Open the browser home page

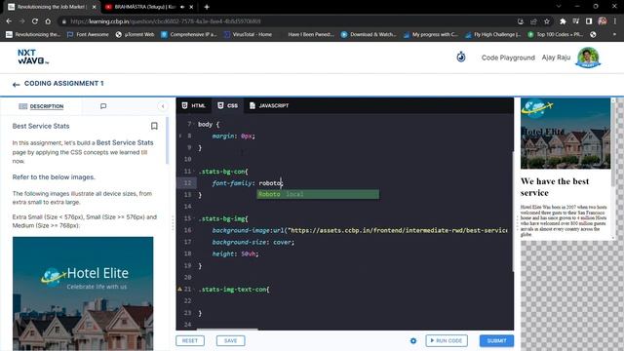pos(48,21)
